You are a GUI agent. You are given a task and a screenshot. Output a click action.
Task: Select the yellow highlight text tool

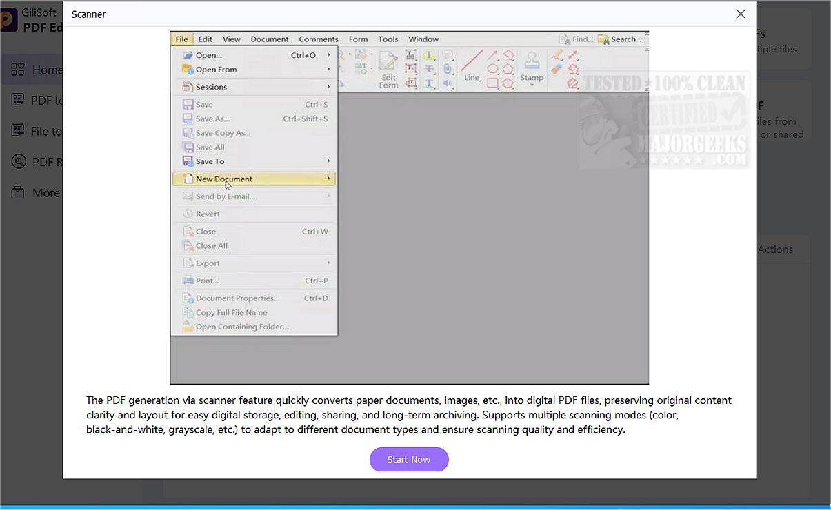(429, 55)
